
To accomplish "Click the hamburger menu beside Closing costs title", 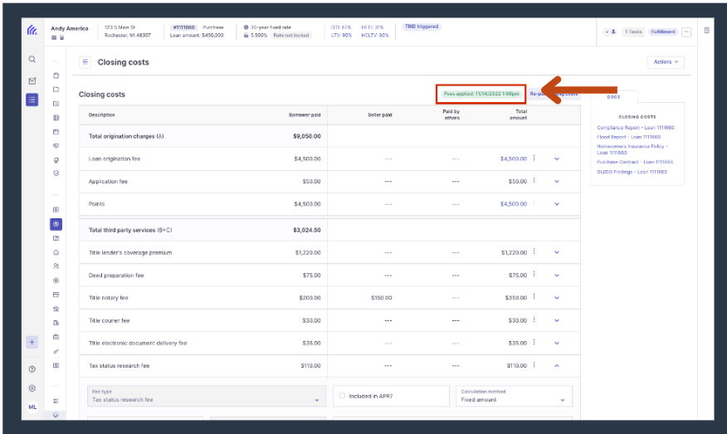I will [x=85, y=62].
